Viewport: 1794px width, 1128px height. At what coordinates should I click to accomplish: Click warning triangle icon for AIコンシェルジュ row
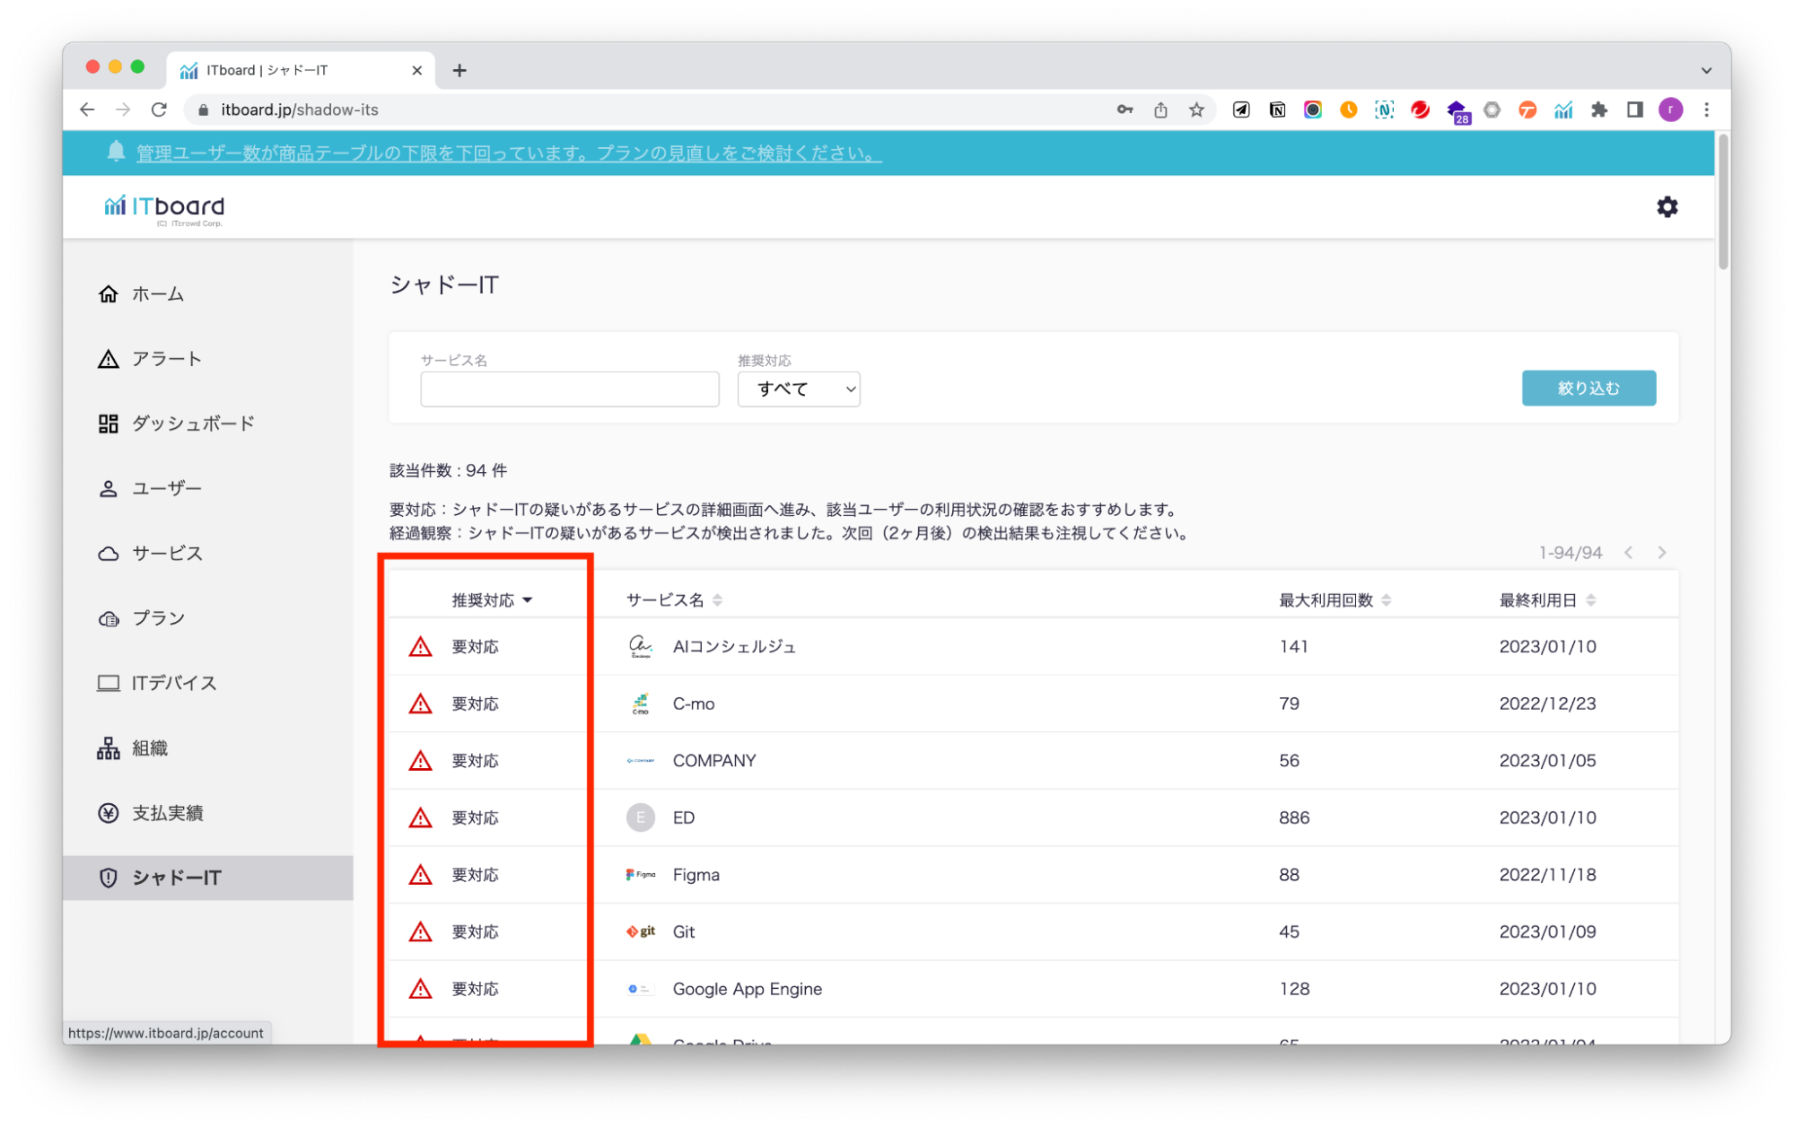[420, 647]
